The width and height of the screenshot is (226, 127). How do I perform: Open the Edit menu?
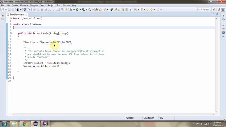click(8, 5)
